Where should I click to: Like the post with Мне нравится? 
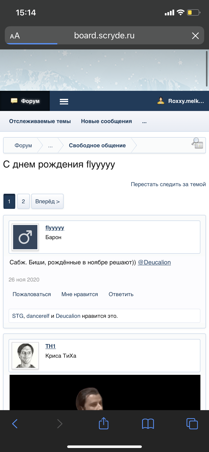[80, 294]
